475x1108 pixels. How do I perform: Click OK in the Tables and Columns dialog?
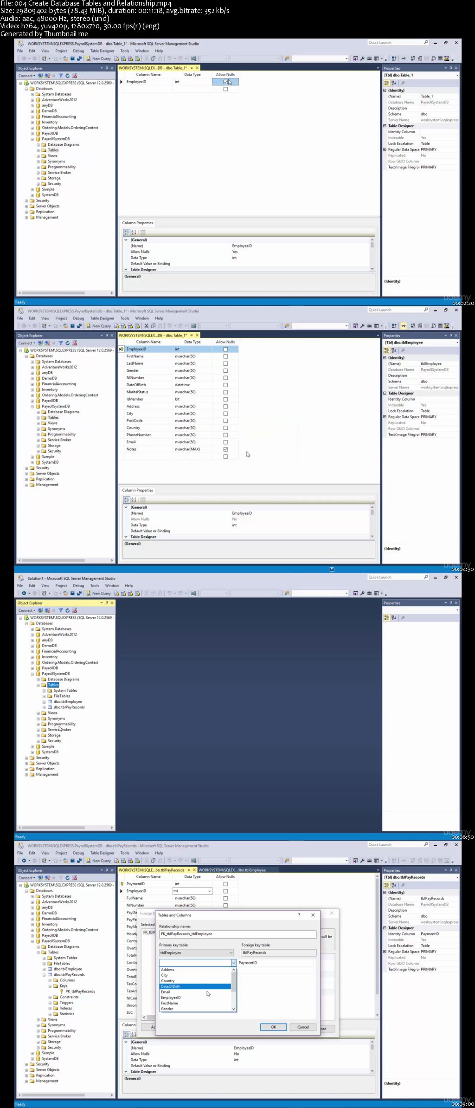coord(273,1027)
